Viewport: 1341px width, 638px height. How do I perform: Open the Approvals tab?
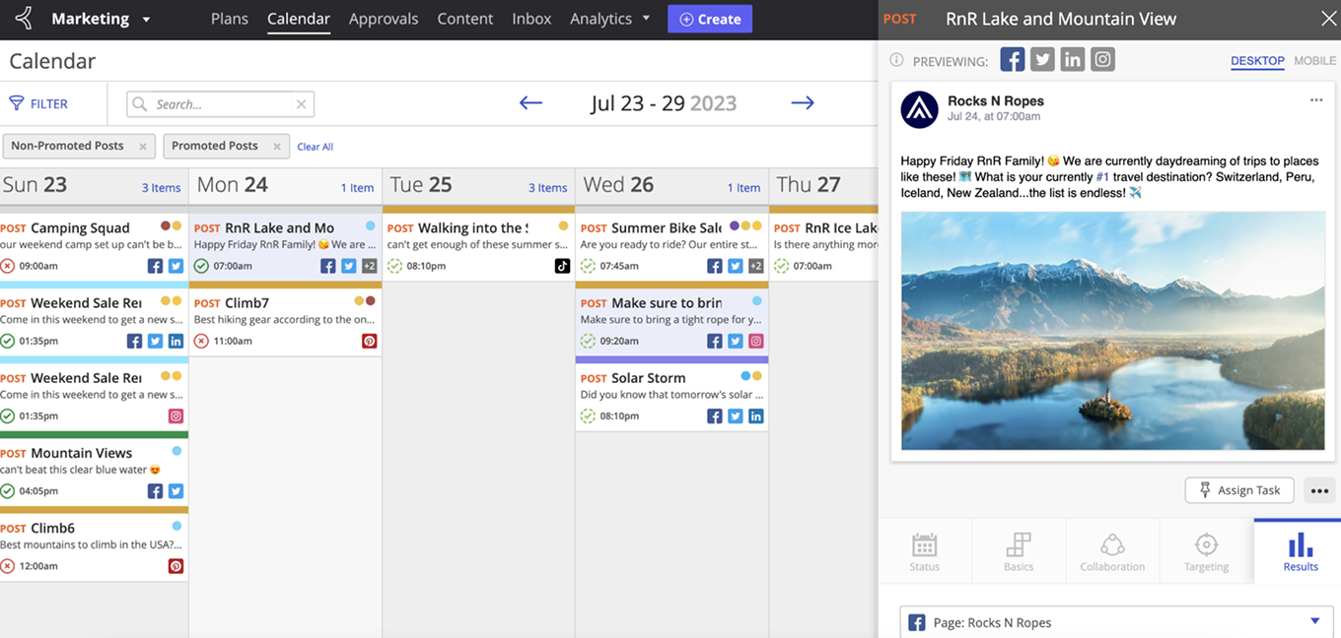[x=384, y=19]
